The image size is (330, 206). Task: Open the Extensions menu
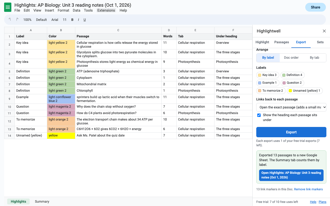click(x=106, y=10)
